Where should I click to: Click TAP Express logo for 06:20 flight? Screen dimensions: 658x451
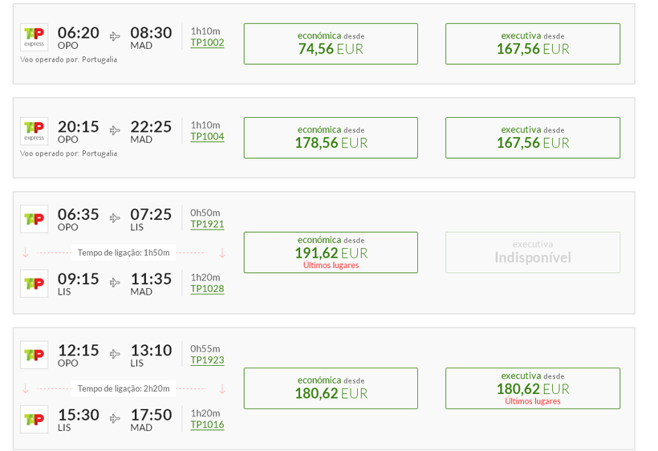click(34, 37)
